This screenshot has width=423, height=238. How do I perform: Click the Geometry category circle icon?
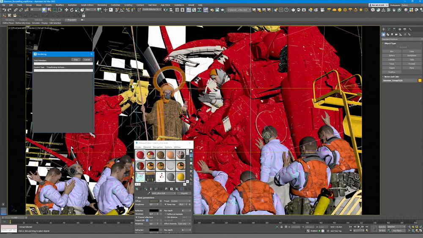click(383, 35)
